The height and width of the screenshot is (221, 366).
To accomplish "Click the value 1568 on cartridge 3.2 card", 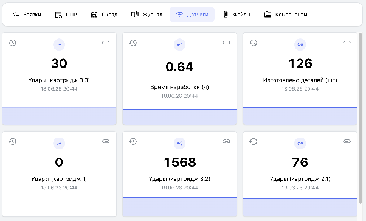I will point(180,163).
